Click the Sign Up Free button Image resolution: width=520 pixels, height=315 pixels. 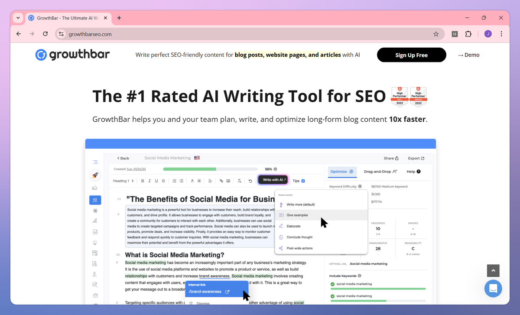pyautogui.click(x=411, y=55)
